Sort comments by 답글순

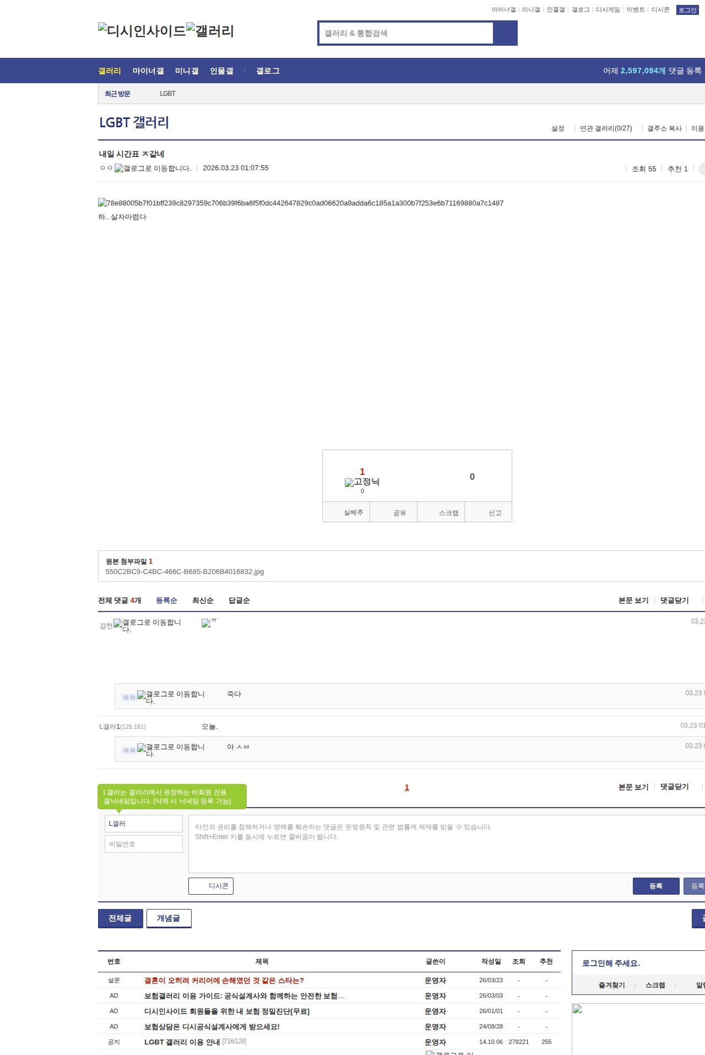point(239,600)
